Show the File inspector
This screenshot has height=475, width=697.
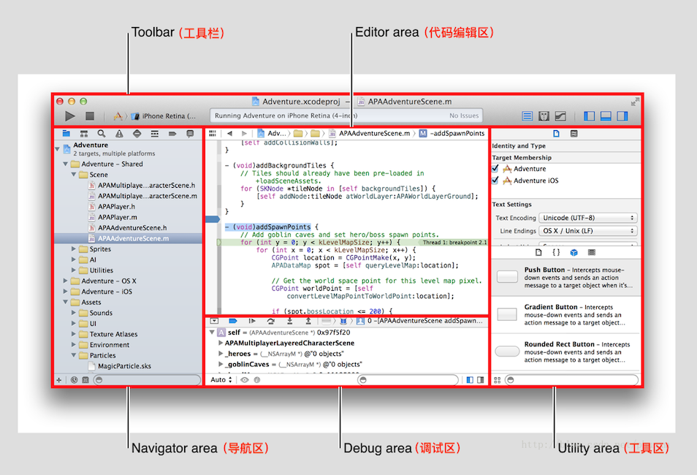click(556, 134)
